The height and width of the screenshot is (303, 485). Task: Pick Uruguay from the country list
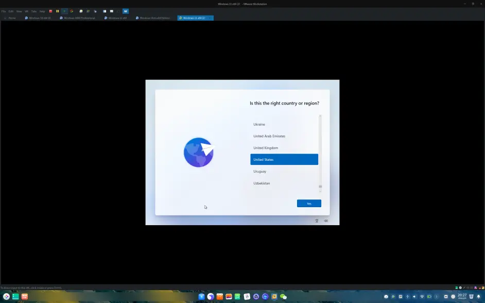click(284, 171)
